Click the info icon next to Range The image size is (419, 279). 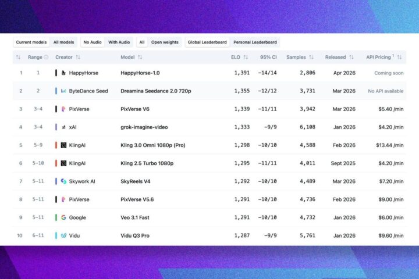click(x=46, y=57)
